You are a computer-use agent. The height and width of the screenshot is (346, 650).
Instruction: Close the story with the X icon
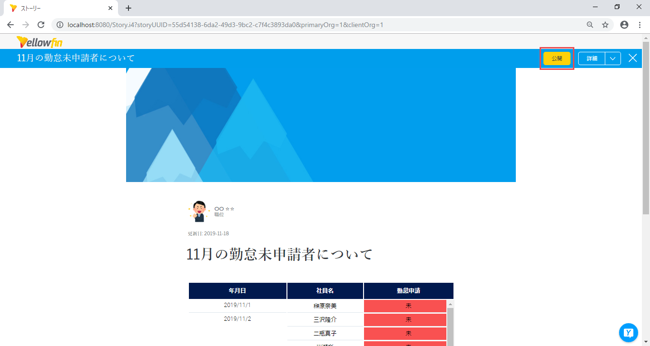(632, 58)
